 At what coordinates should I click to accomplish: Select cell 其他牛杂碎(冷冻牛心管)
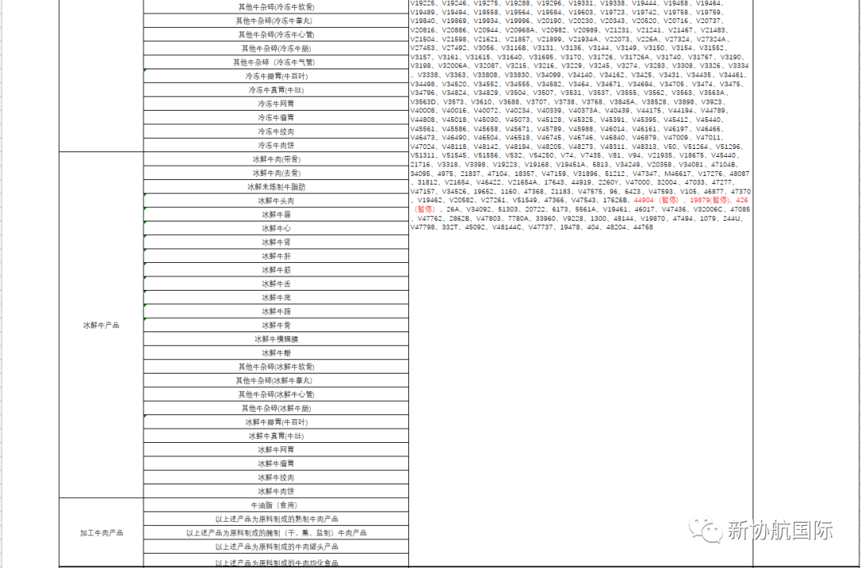point(276,34)
